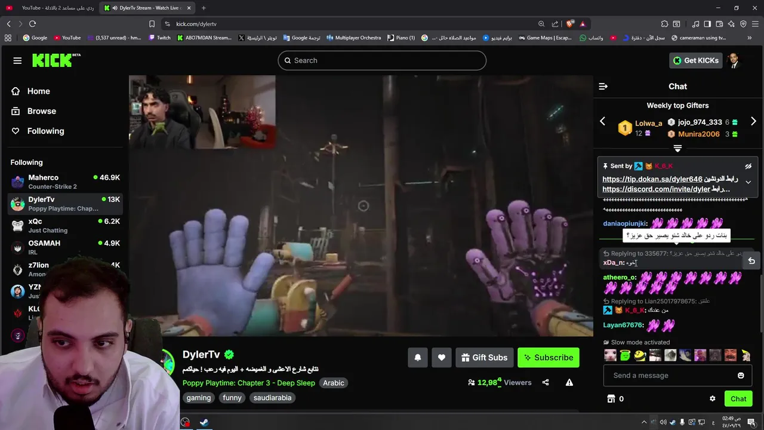Click the saudiarabia tag
The height and width of the screenshot is (430, 764).
point(273,398)
